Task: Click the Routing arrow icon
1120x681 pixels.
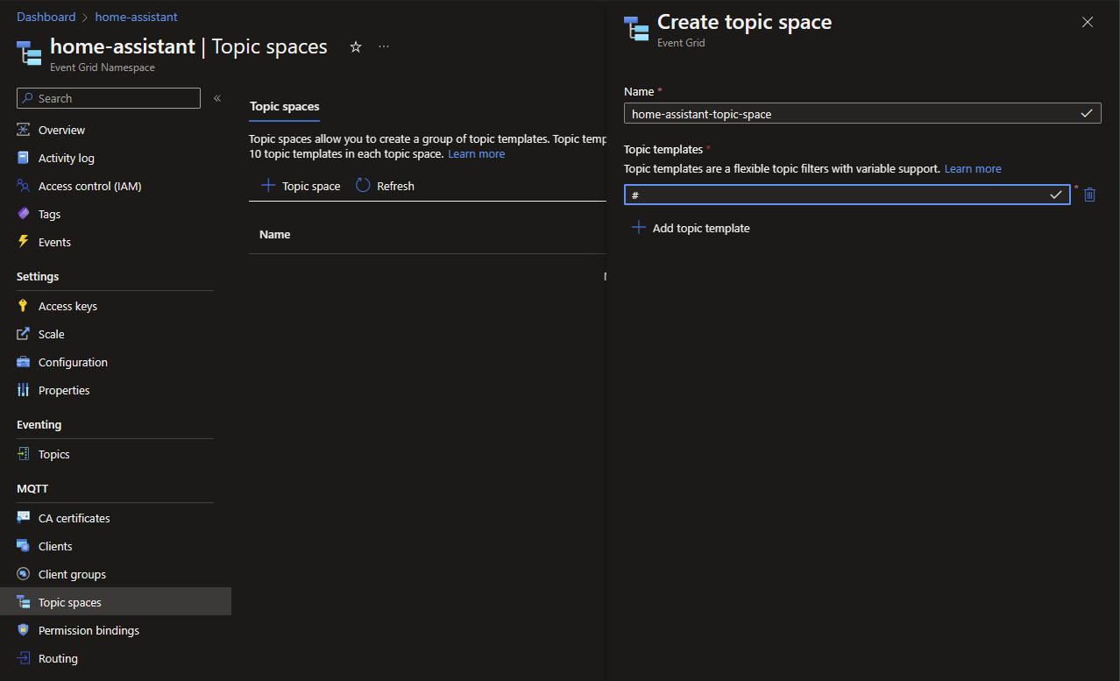Action: (x=24, y=658)
